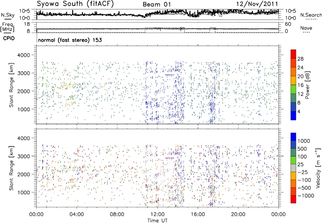Select the '12:00' time tick label
This screenshot has width=322, height=223.
coord(157,215)
